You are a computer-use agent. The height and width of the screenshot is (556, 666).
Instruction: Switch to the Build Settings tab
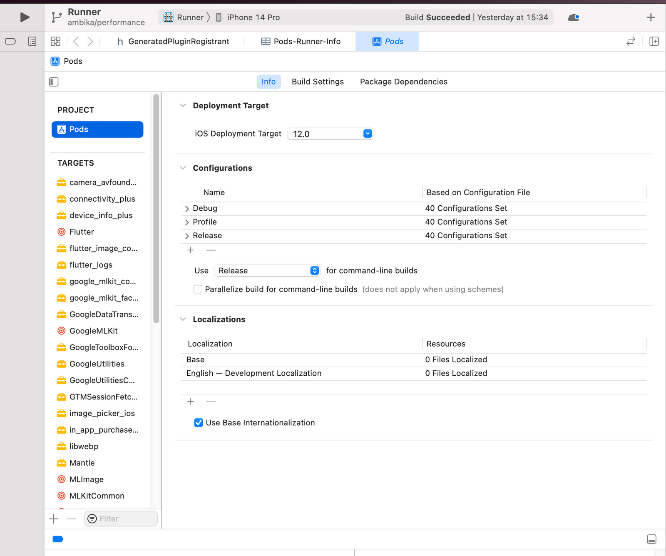point(318,82)
